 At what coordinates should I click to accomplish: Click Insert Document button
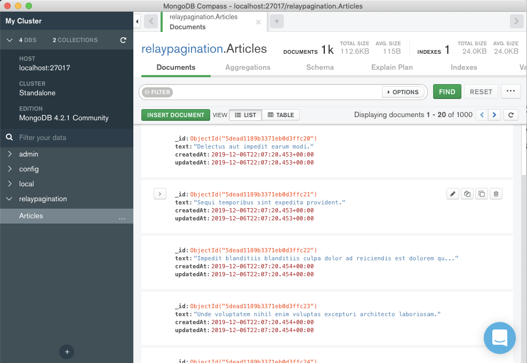pyautogui.click(x=175, y=115)
